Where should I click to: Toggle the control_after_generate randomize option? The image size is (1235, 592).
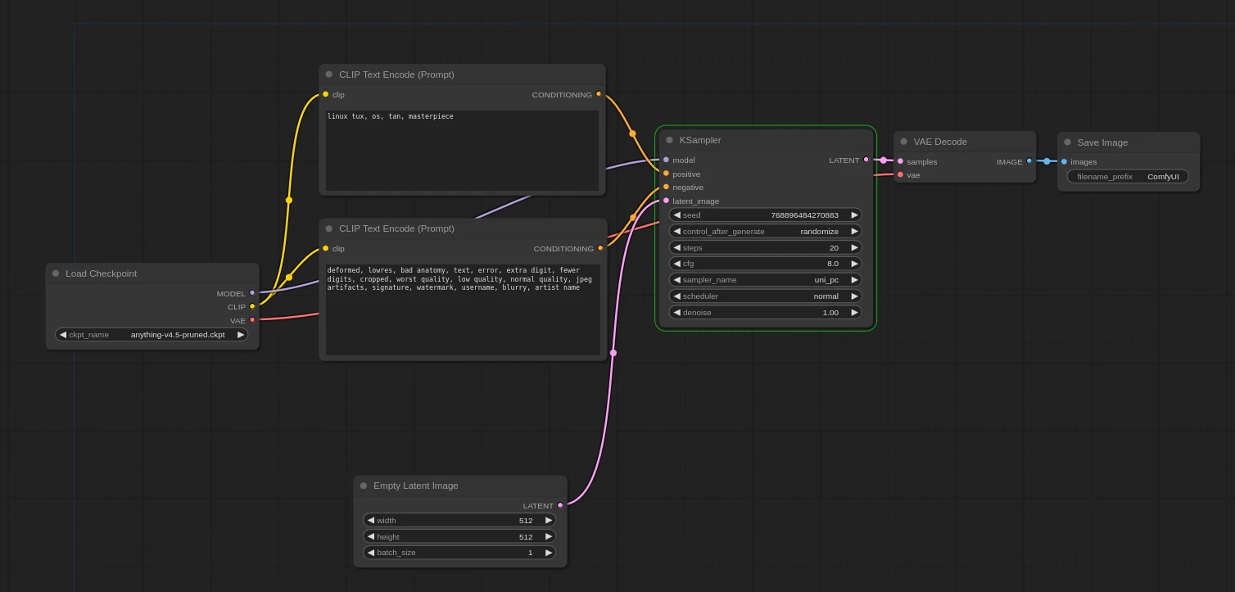pos(765,232)
